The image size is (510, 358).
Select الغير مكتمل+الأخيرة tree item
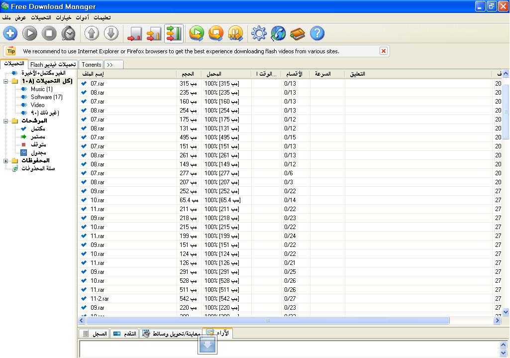43,73
